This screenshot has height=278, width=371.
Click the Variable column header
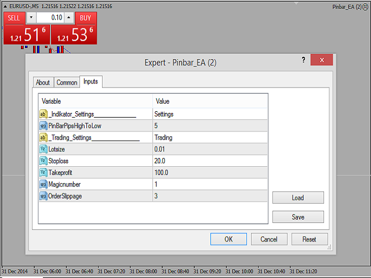coord(96,101)
